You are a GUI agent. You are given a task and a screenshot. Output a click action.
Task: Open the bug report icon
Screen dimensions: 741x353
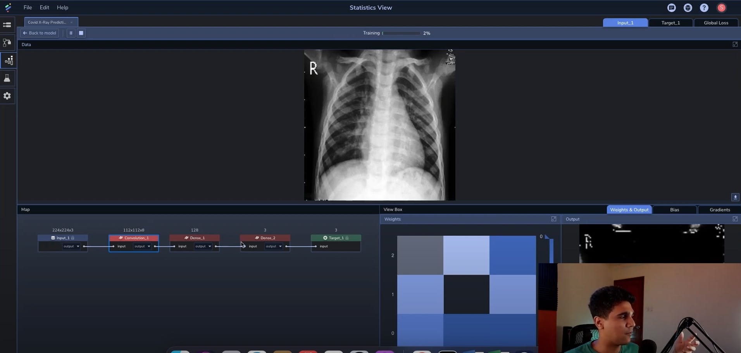coord(688,8)
